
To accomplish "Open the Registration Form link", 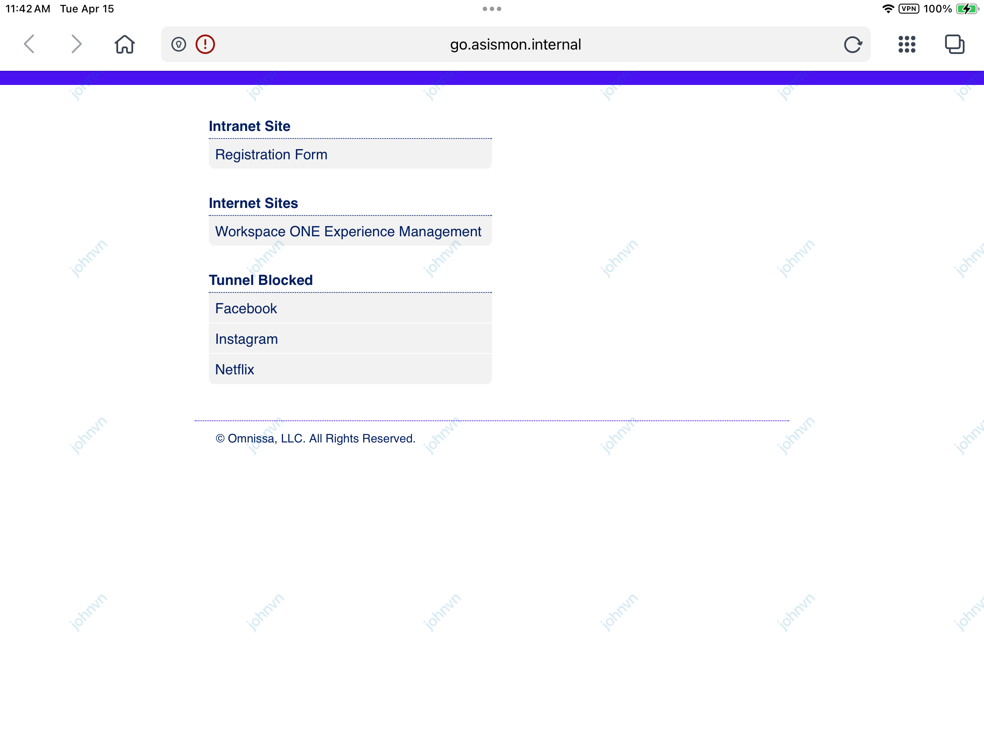I will pyautogui.click(x=271, y=154).
